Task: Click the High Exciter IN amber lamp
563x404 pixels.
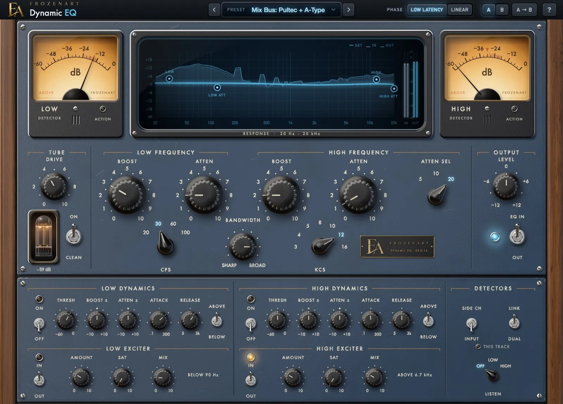Action: (251, 357)
